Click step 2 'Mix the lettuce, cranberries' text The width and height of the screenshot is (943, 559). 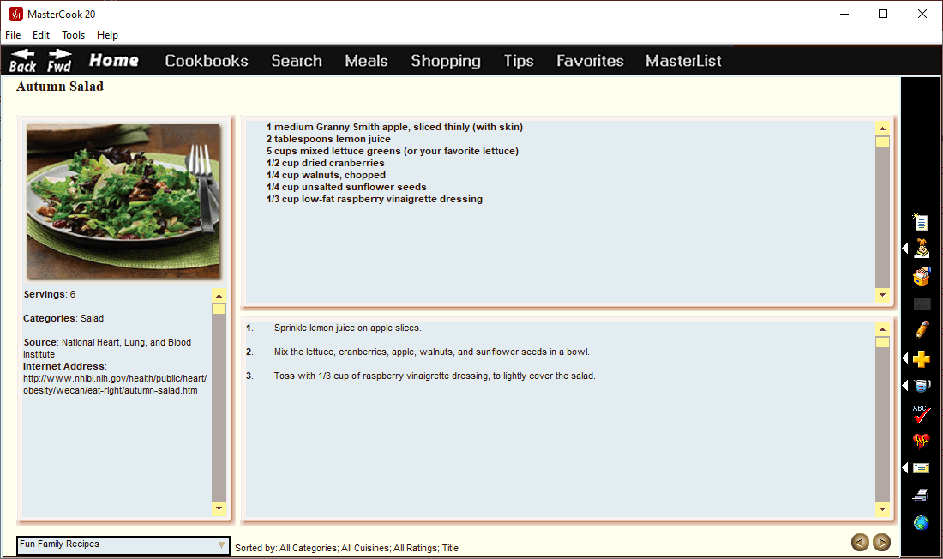pos(432,352)
